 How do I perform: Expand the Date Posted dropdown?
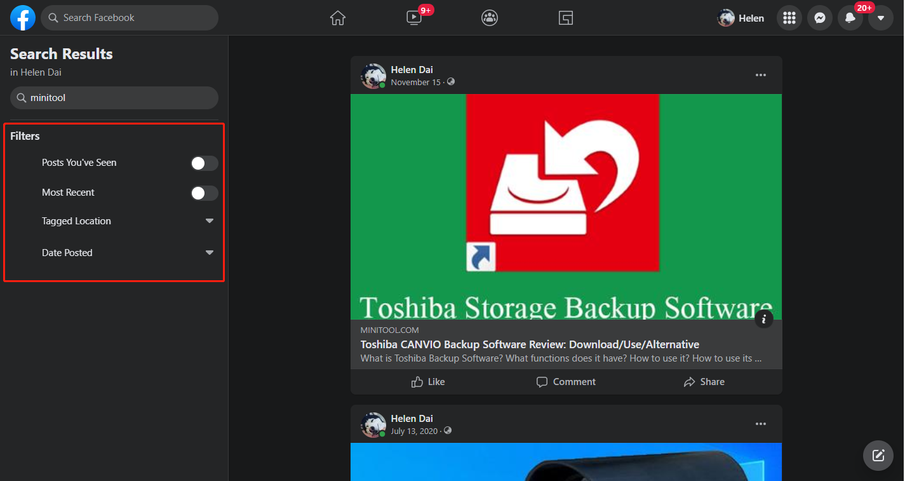coord(210,253)
